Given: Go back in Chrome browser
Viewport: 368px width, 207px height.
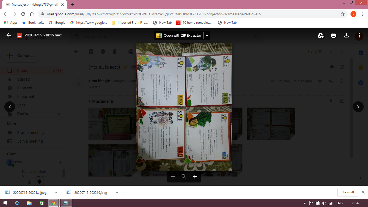Looking at the screenshot, I should (x=6, y=14).
